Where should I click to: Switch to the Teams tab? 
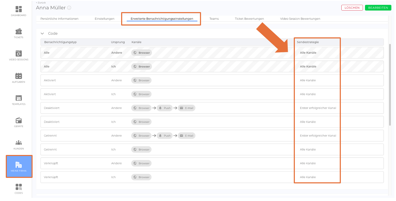214,19
